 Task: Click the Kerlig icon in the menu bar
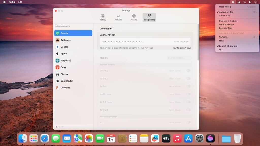233,2
